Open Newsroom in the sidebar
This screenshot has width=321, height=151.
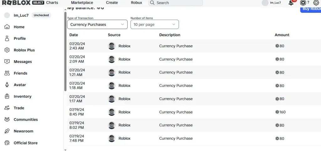23,131
